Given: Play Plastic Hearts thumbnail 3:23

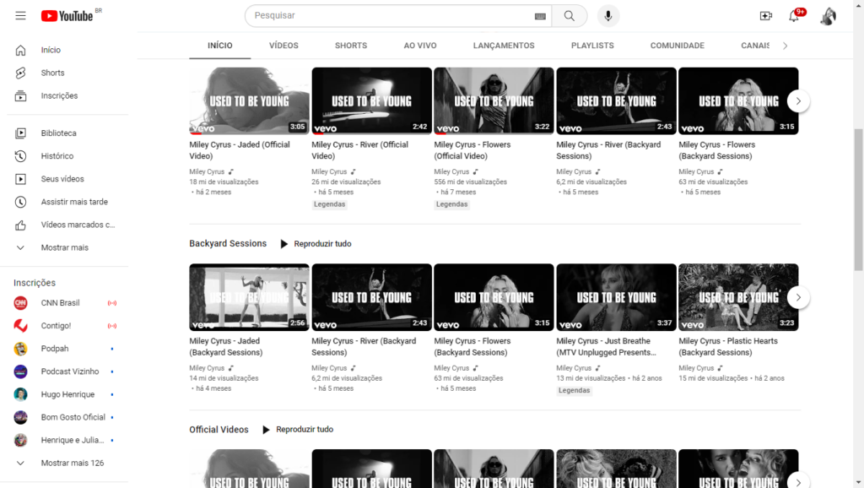Looking at the screenshot, I should [738, 298].
